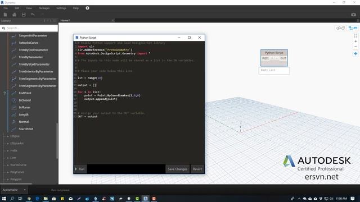Click the OUT port on Python node

[x=283, y=58]
